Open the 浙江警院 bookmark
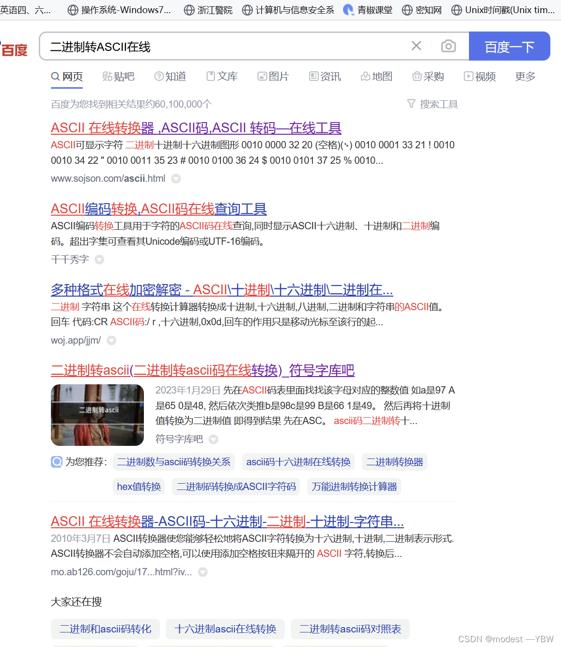Viewport: 561px width, 647px height. [208, 10]
